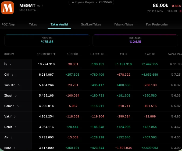
Task: Open the Fon Pozisyonları tab
Action: click(157, 24)
